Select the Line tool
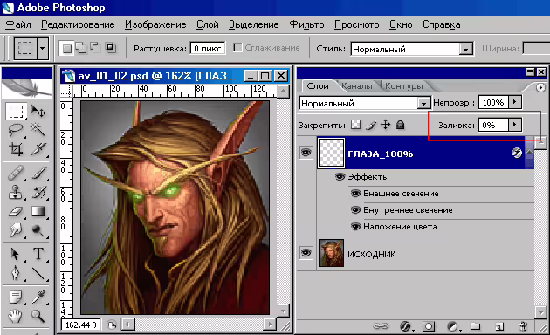The height and width of the screenshot is (335, 550). pos(38,273)
